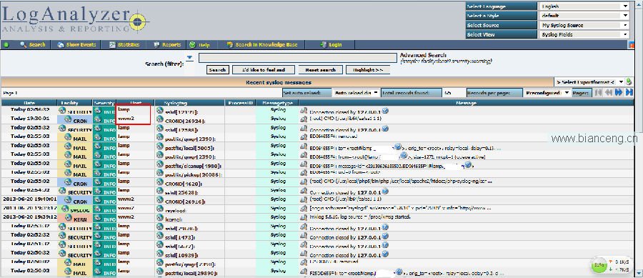
Task: Click the Login menu item
Action: (x=331, y=45)
